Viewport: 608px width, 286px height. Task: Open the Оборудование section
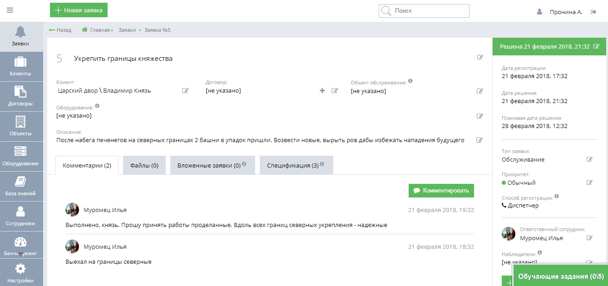[21, 156]
